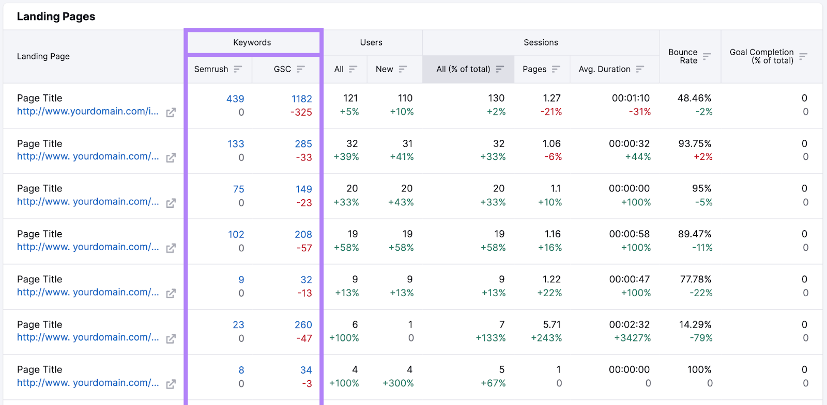Click Semrush keyword count 102
This screenshot has width=827, height=405.
pos(236,235)
